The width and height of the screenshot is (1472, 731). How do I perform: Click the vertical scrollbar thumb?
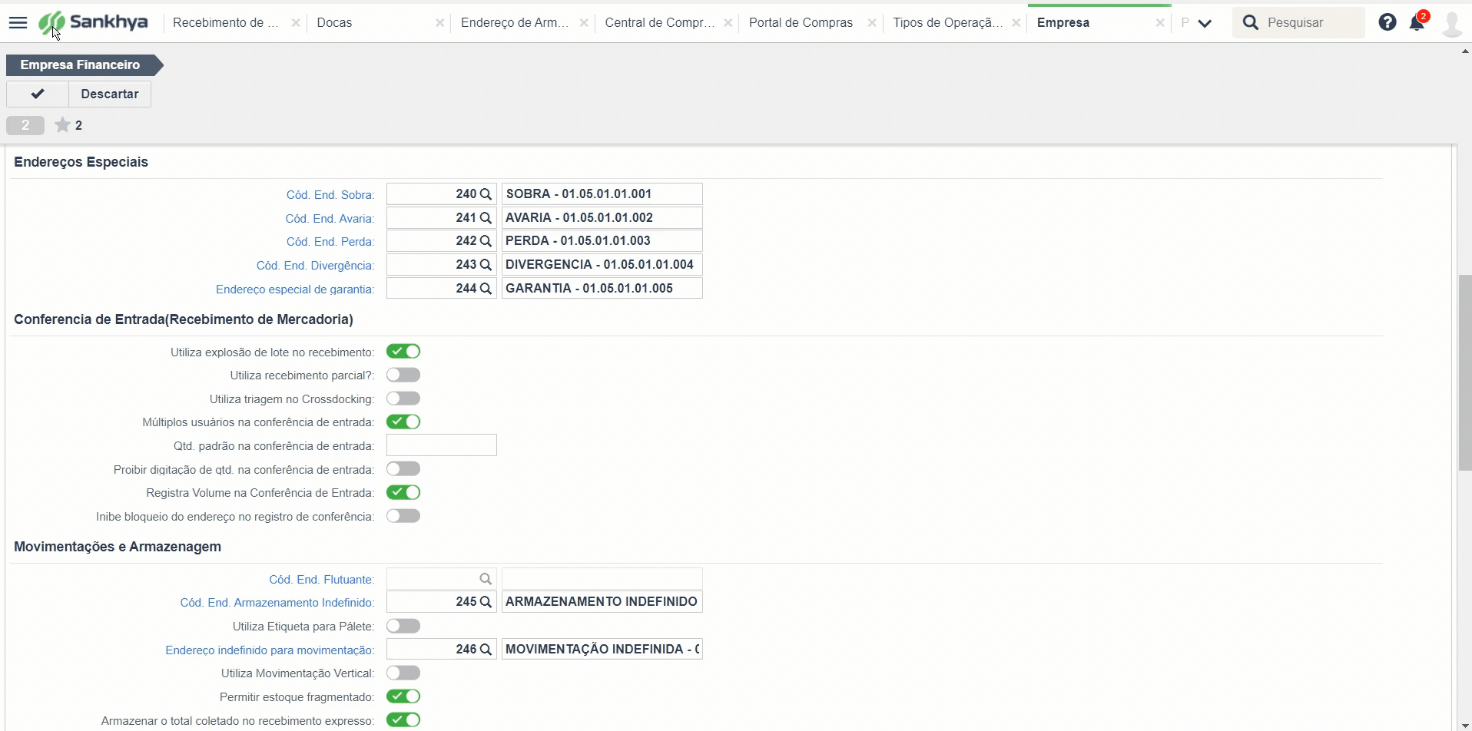(1465, 372)
